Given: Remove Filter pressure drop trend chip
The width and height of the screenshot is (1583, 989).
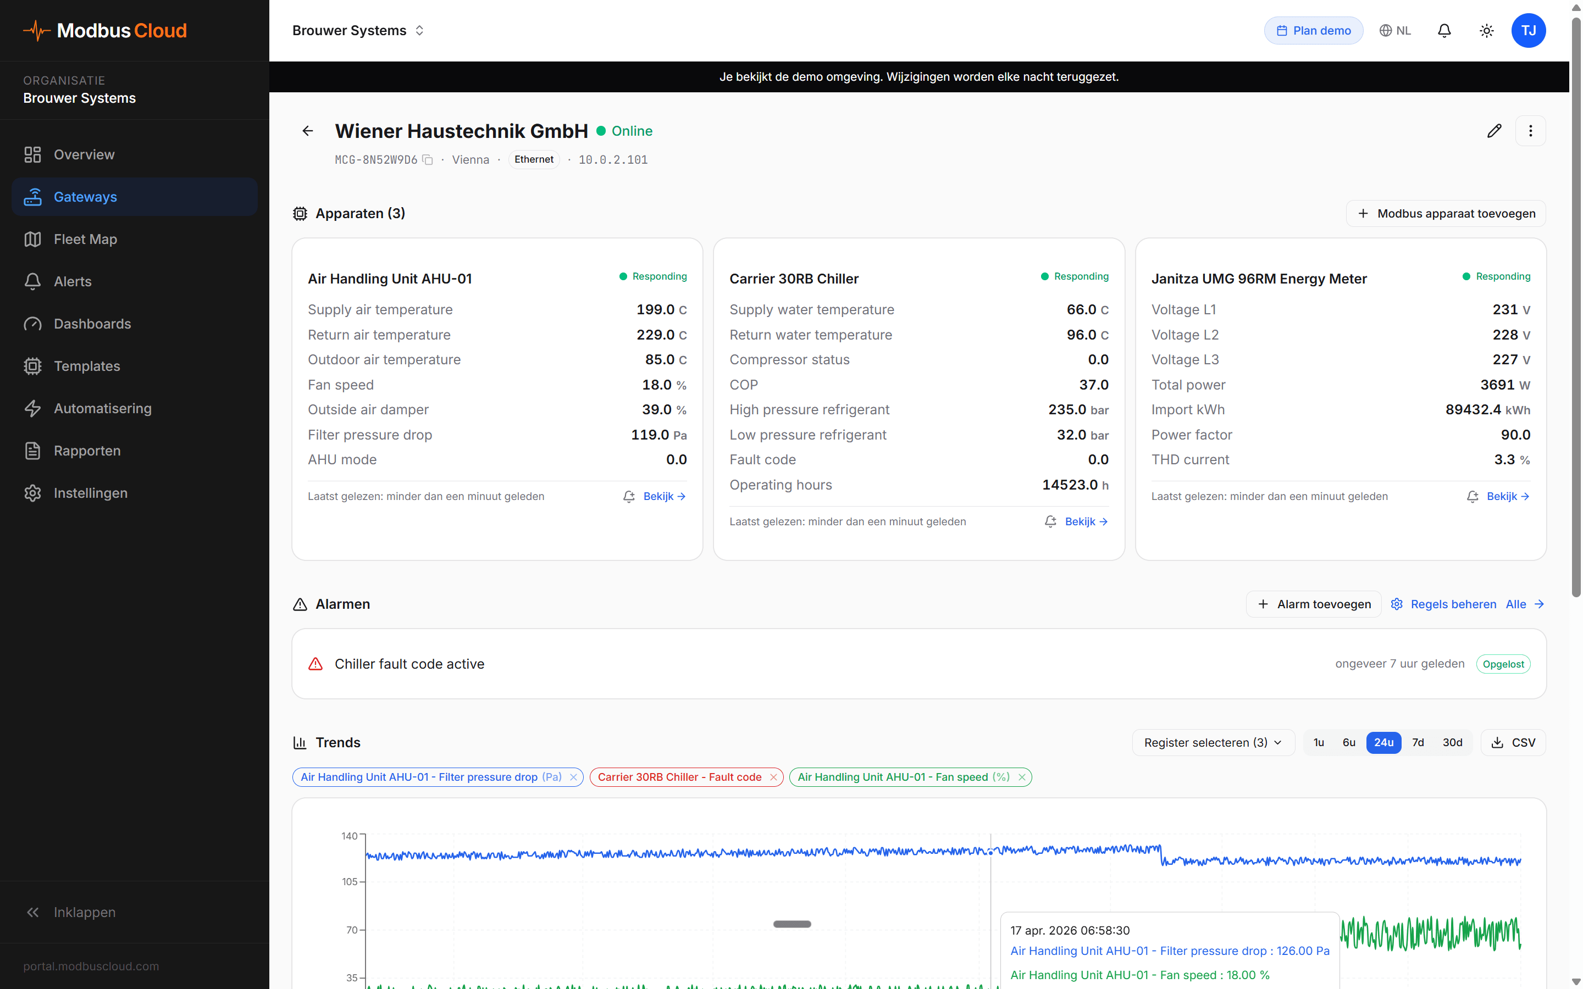Looking at the screenshot, I should coord(573,777).
